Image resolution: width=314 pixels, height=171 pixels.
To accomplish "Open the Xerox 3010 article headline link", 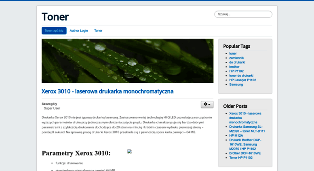I will pyautogui.click(x=107, y=91).
